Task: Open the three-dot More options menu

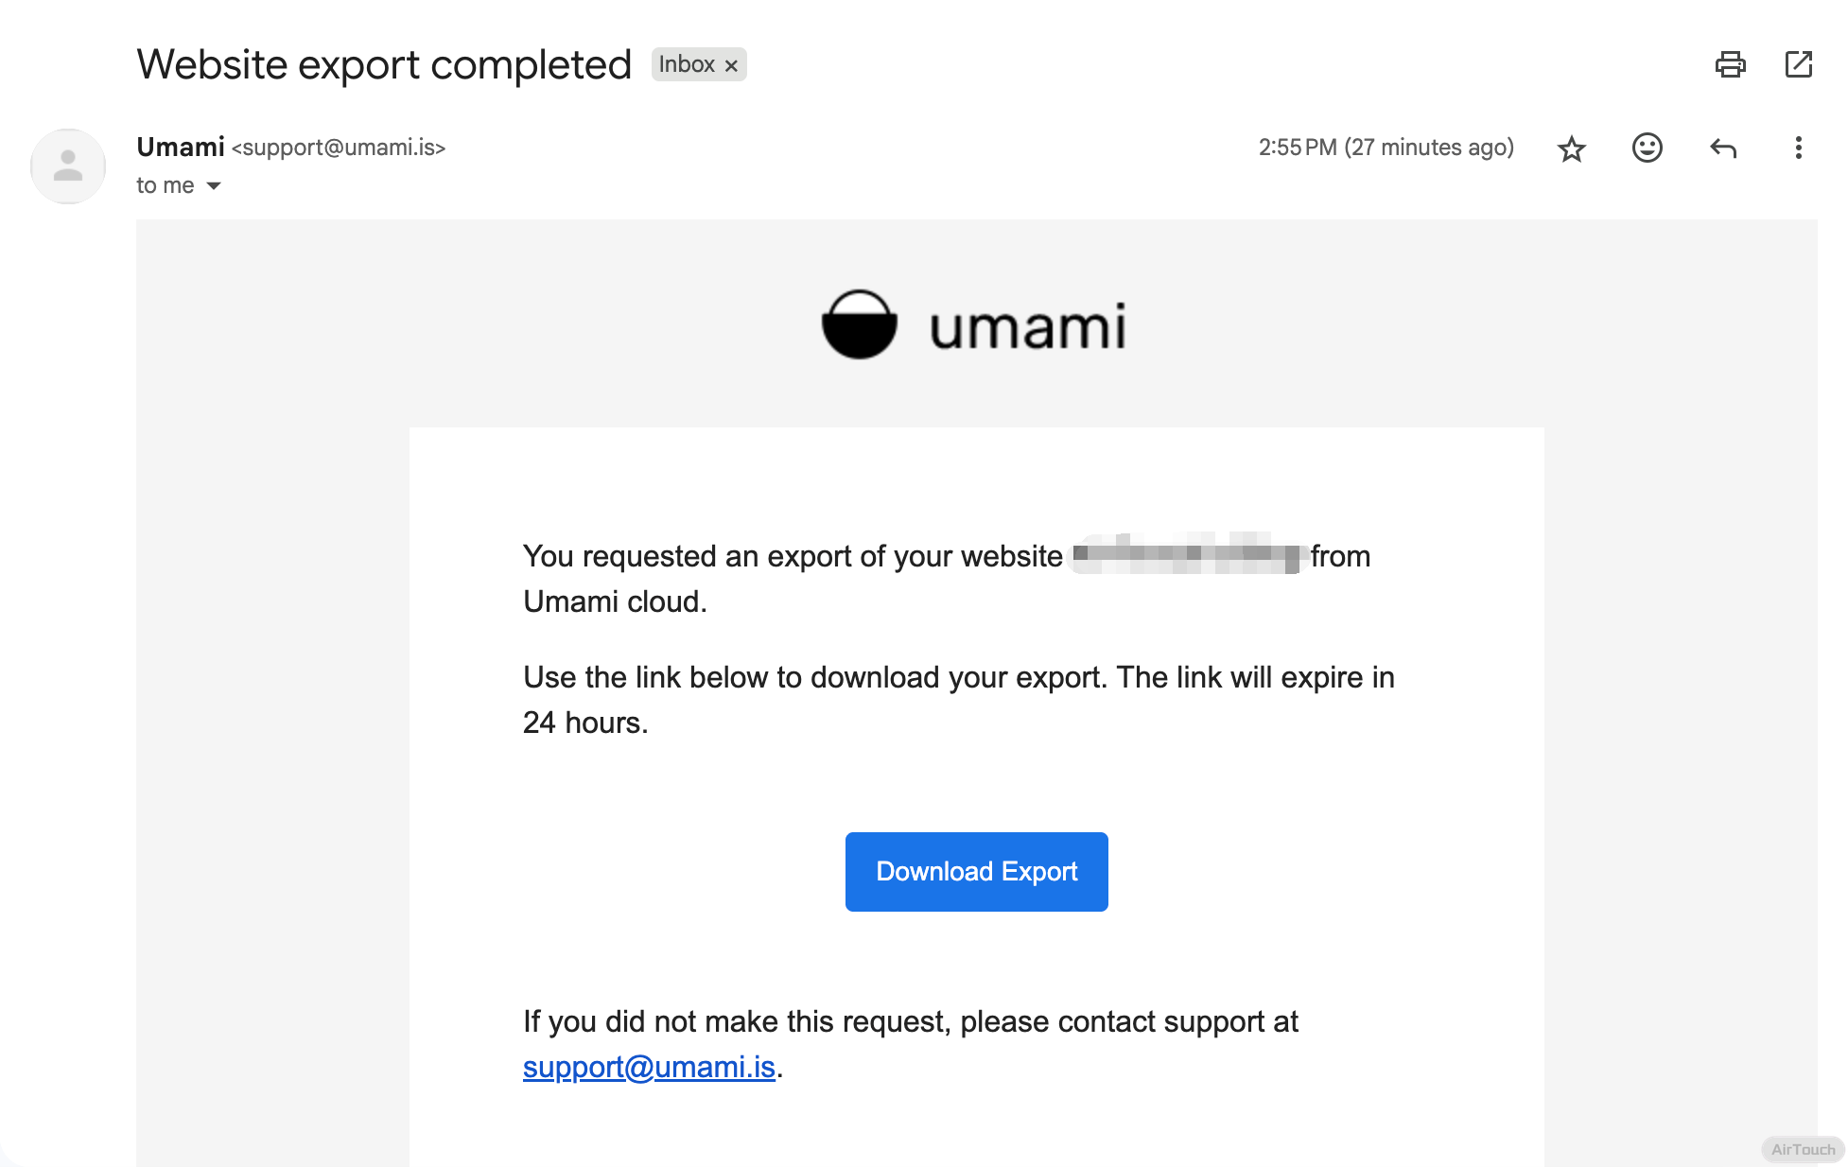Action: pyautogui.click(x=1798, y=148)
